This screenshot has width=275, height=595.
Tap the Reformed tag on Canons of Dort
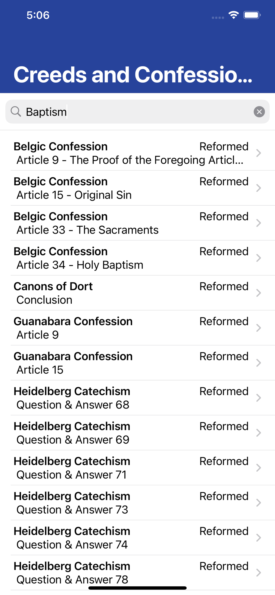(224, 286)
